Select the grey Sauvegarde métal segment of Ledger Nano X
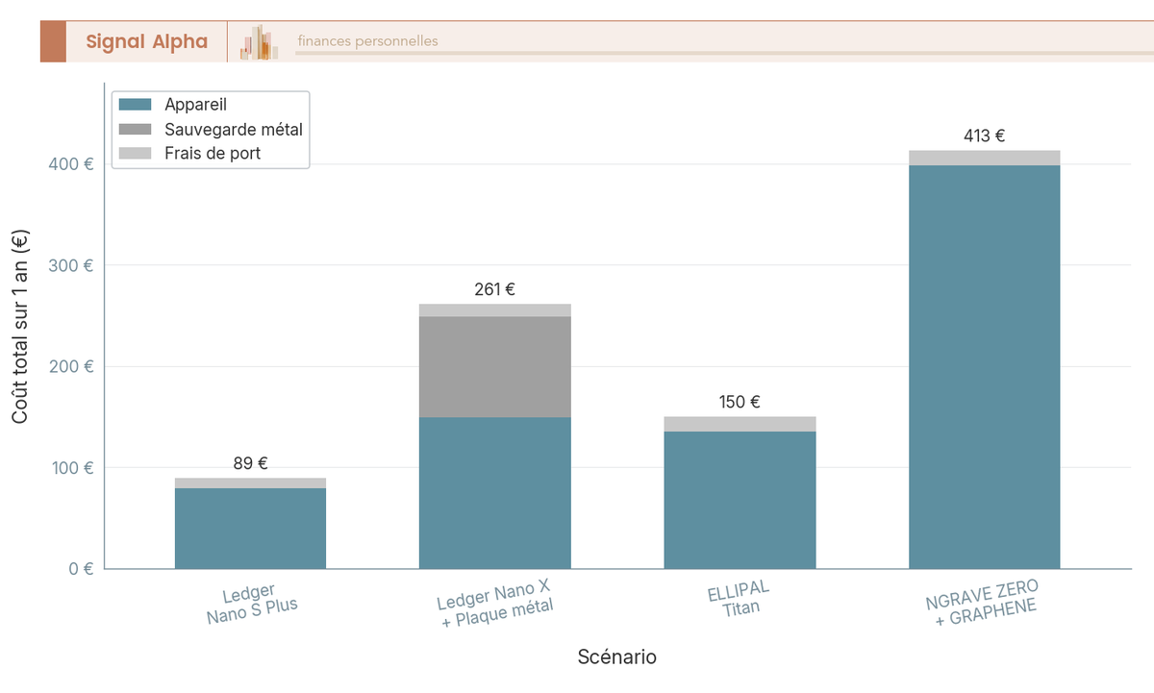The height and width of the screenshot is (693, 1154). pyautogui.click(x=495, y=367)
